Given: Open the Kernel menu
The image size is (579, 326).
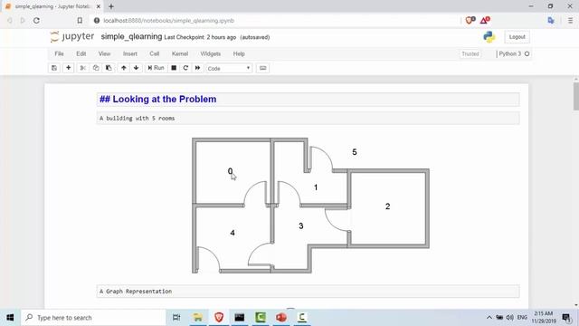Looking at the screenshot, I should click(180, 54).
